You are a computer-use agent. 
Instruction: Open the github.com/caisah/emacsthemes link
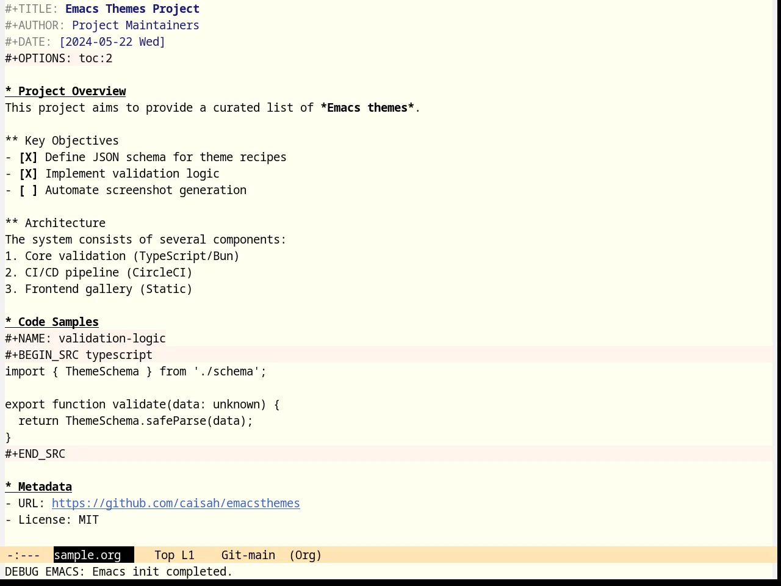point(176,504)
